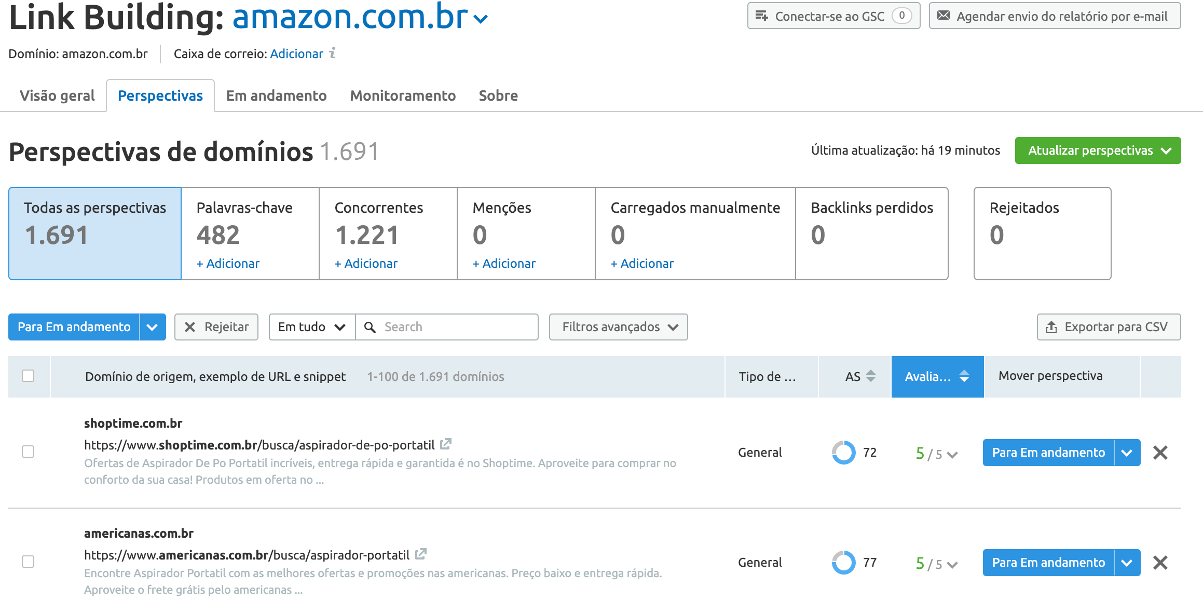
Task: Toggle the select-all checkbox in table header
Action: tap(28, 376)
